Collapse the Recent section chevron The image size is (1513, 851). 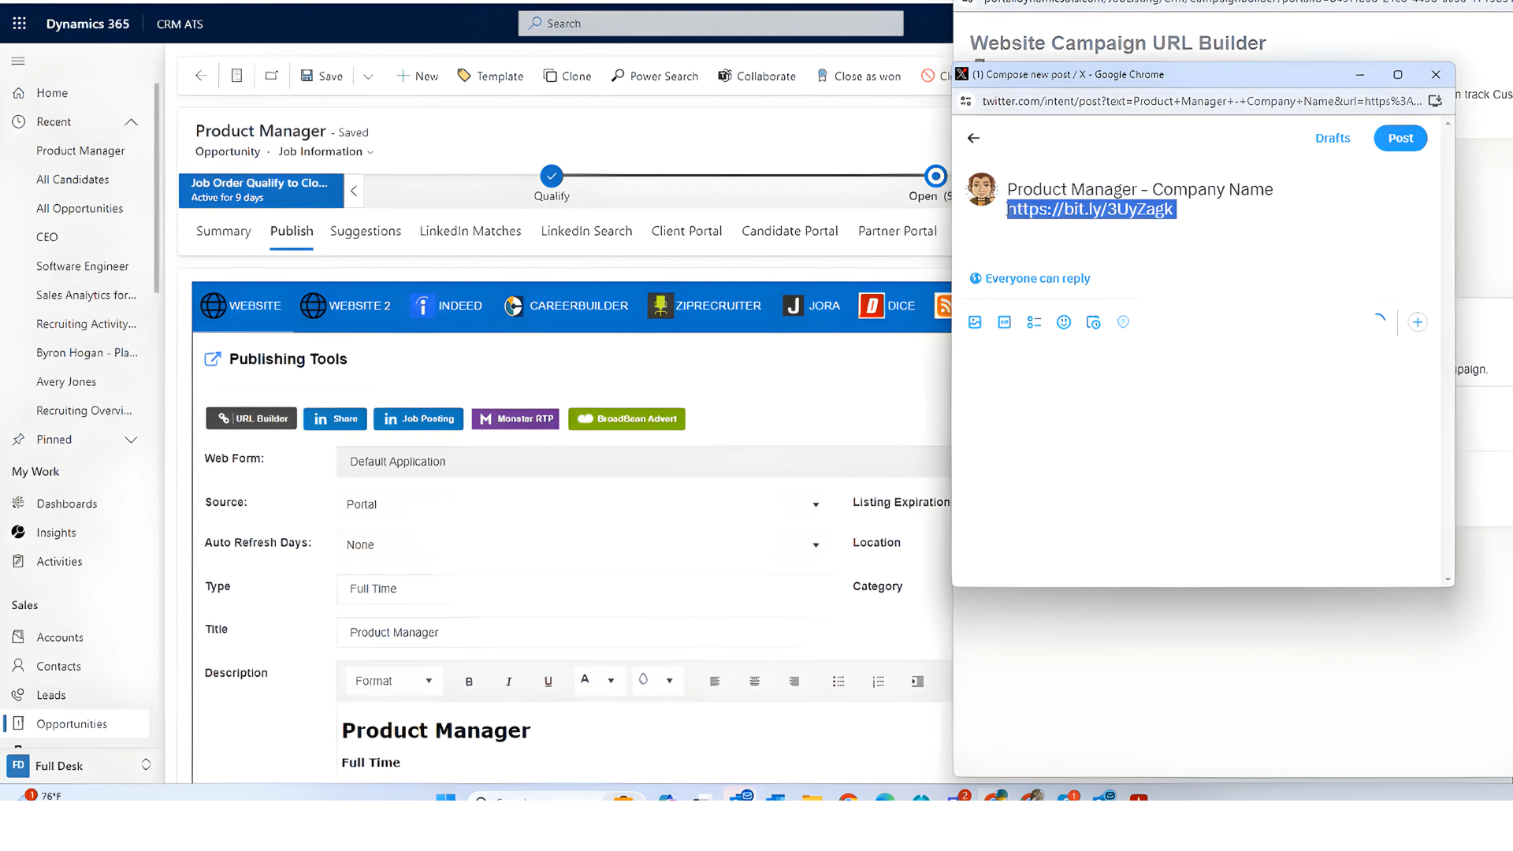pyautogui.click(x=132, y=122)
